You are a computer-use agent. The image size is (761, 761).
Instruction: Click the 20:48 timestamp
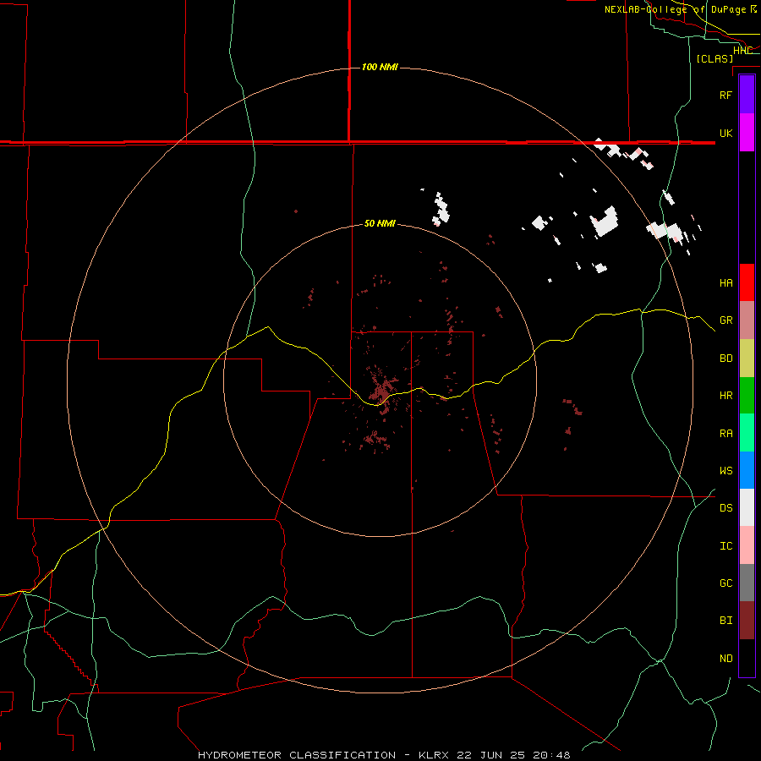click(x=551, y=755)
